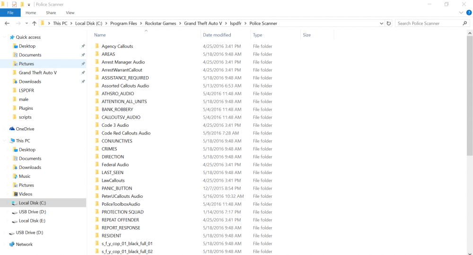This screenshot has width=473, height=255.
Task: Switch to the Share ribbon tab
Action: (51, 13)
